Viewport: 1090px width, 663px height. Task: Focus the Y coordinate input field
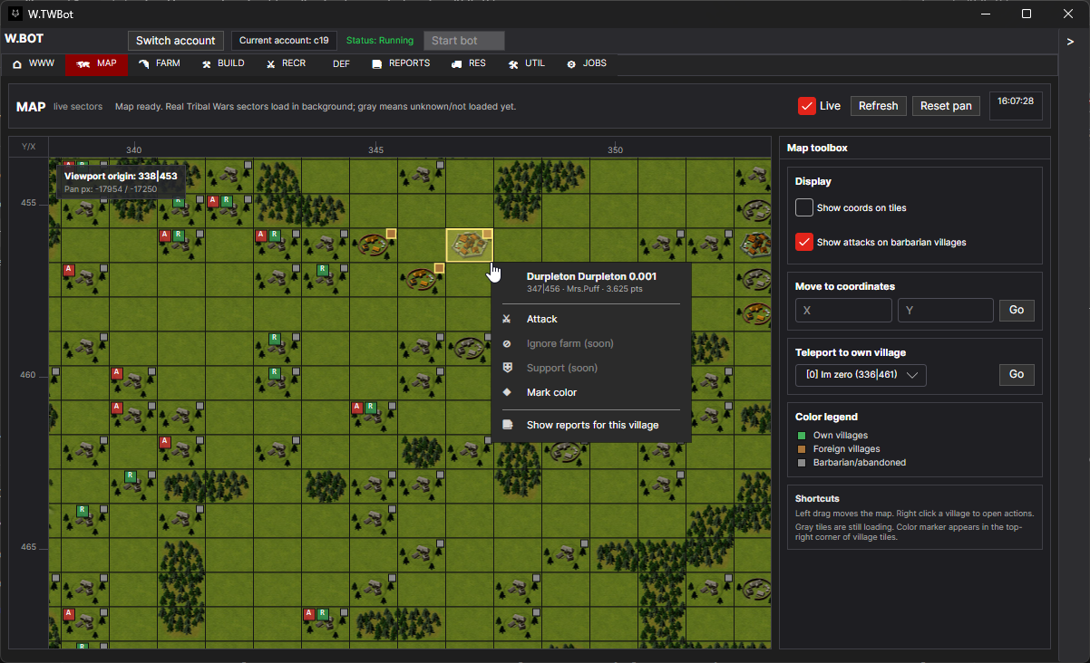pos(946,311)
